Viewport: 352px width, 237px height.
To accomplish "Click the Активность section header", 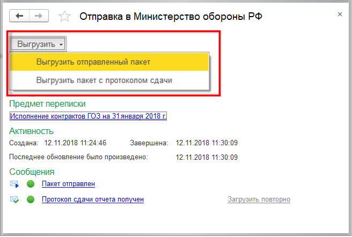I will pos(31,131).
